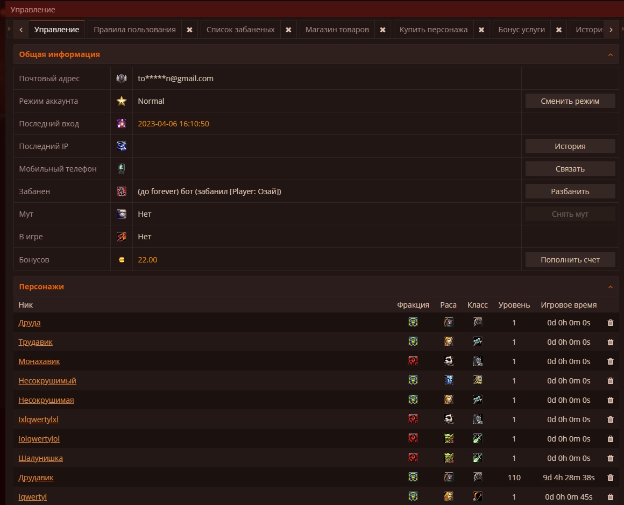Click the Разбанить button
The height and width of the screenshot is (505, 624).
[x=570, y=191]
